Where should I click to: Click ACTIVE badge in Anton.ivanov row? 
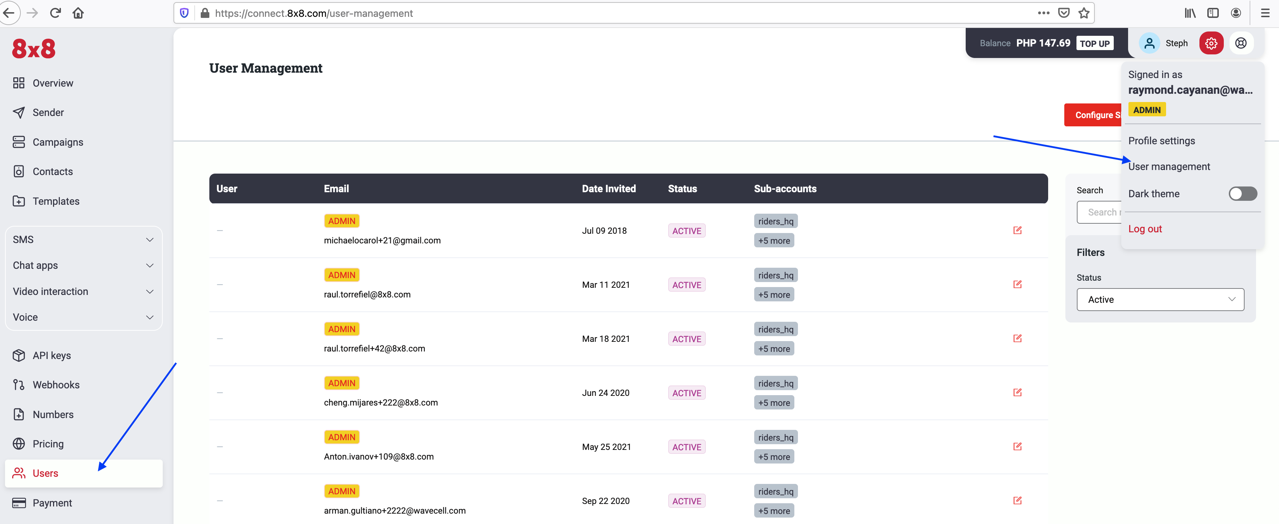(x=687, y=447)
